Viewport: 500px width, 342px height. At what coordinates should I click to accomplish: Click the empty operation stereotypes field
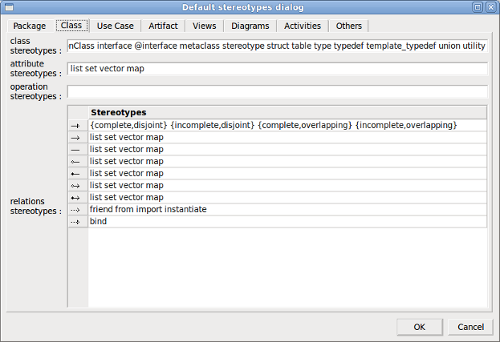277,91
